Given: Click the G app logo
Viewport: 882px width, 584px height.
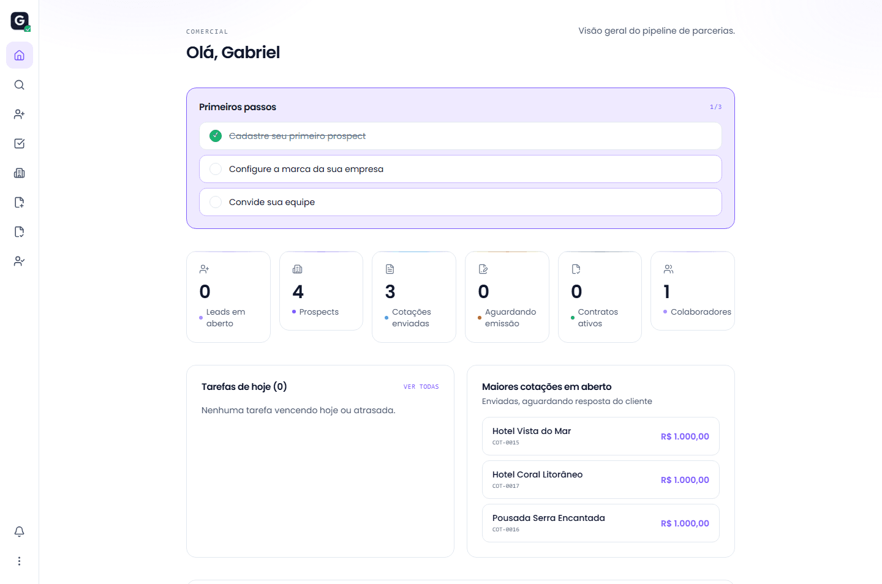Looking at the screenshot, I should click(x=20, y=21).
